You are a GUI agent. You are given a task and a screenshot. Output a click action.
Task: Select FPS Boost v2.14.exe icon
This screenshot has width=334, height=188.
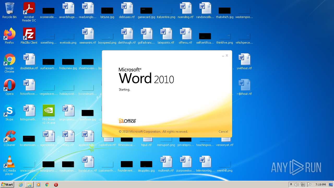click(49, 111)
